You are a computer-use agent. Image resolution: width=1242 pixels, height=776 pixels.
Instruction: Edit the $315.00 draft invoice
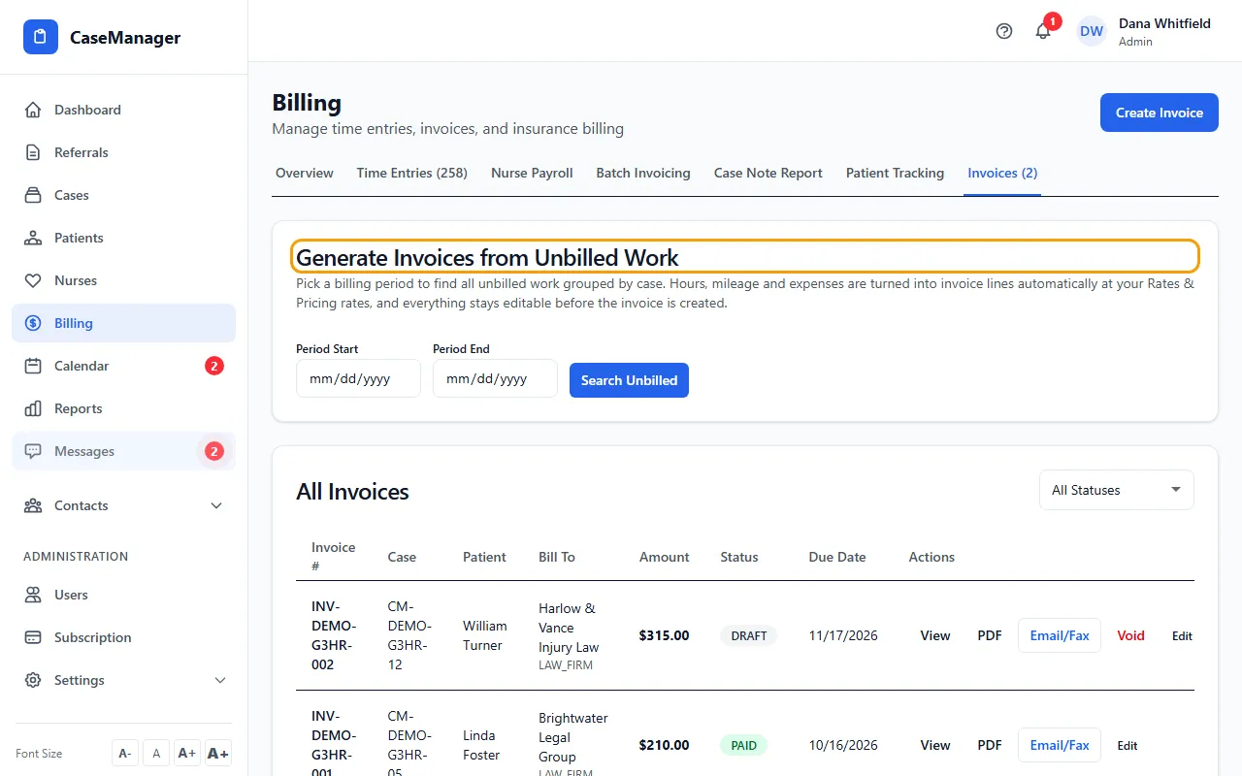point(1182,636)
